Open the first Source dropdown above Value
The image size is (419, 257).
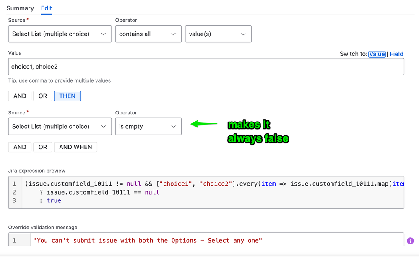click(60, 34)
